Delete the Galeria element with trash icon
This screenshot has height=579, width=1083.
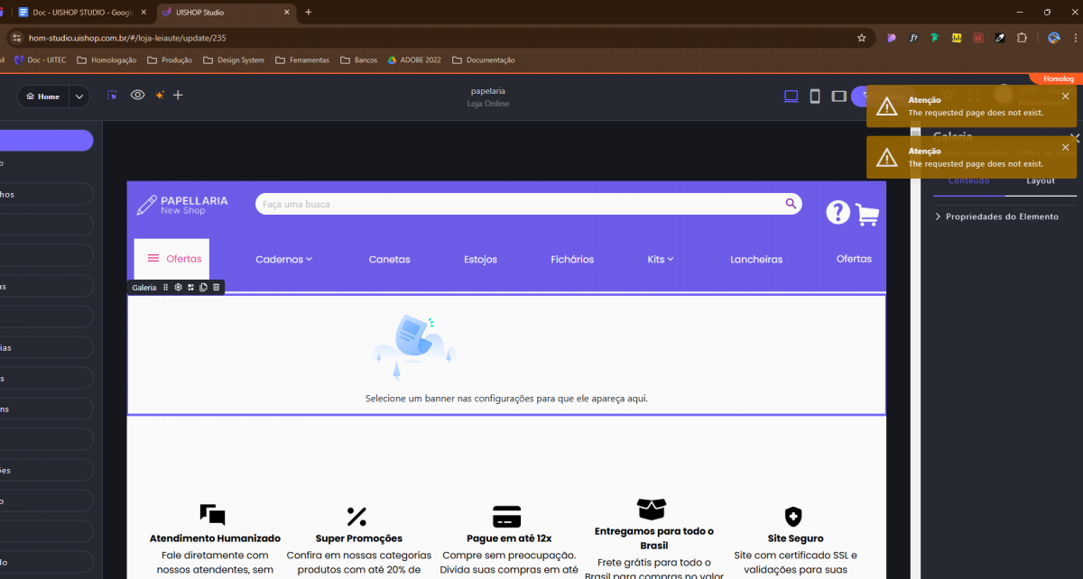(x=216, y=288)
